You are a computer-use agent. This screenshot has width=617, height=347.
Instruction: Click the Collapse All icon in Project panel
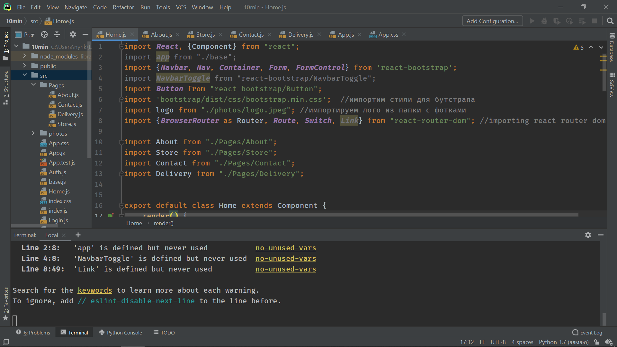57,34
